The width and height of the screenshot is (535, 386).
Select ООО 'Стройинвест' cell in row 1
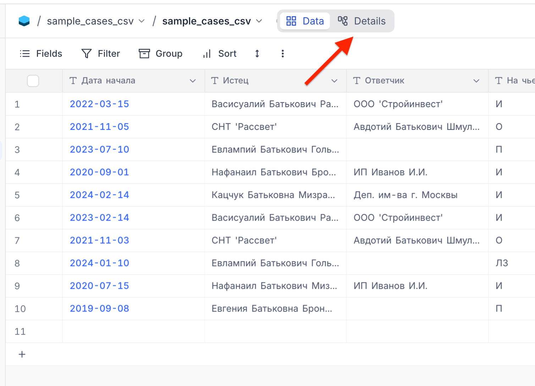point(418,104)
